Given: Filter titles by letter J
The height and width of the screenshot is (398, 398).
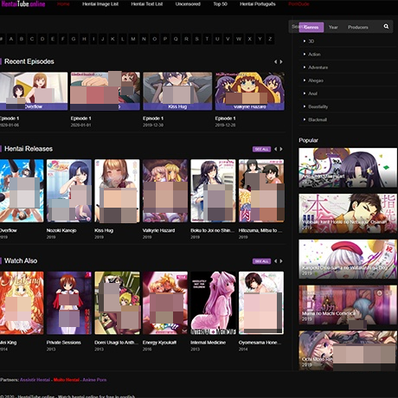Looking at the screenshot, I should click(103, 39).
